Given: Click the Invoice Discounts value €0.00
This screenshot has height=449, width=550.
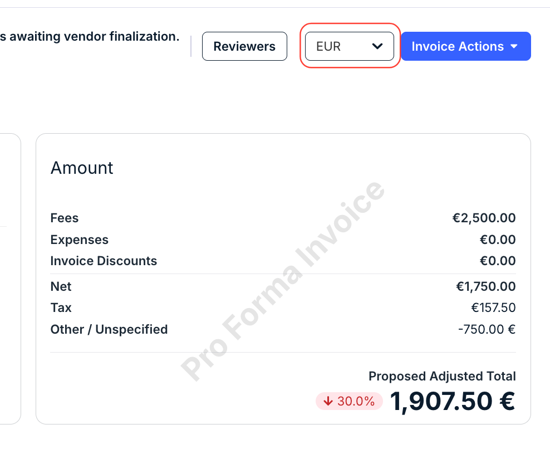Looking at the screenshot, I should point(497,261).
